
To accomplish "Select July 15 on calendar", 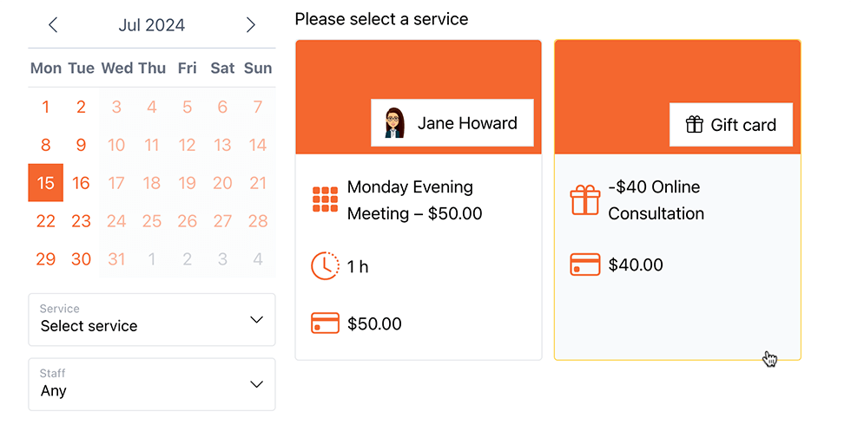I will 46,183.
